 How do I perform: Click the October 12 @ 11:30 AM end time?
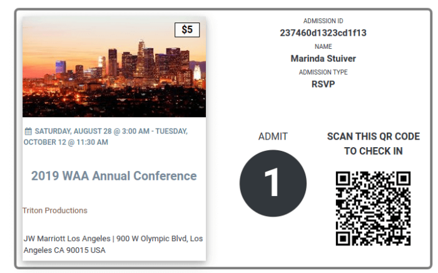click(66, 142)
